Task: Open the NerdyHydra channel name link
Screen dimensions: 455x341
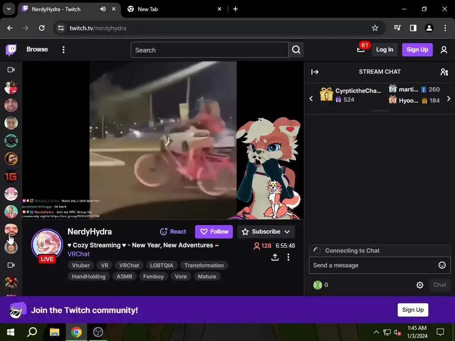Action: click(89, 231)
